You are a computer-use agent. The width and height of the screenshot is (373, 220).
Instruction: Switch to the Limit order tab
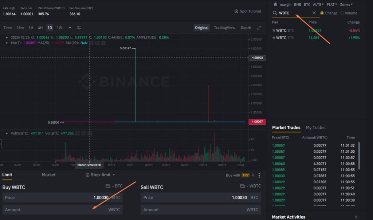pos(7,175)
